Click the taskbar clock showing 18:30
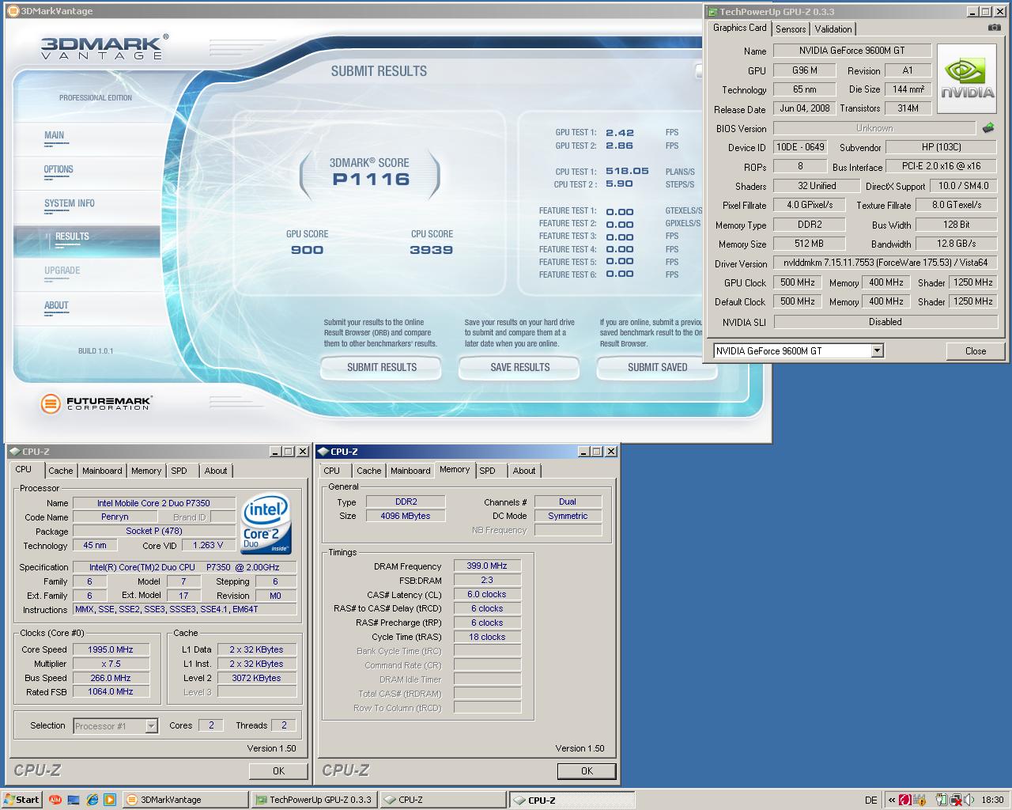This screenshot has width=1012, height=810. pyautogui.click(x=992, y=800)
